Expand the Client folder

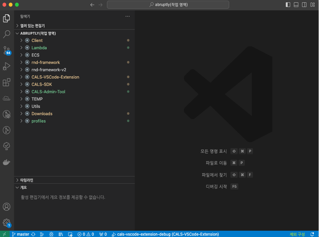pyautogui.click(x=22, y=40)
